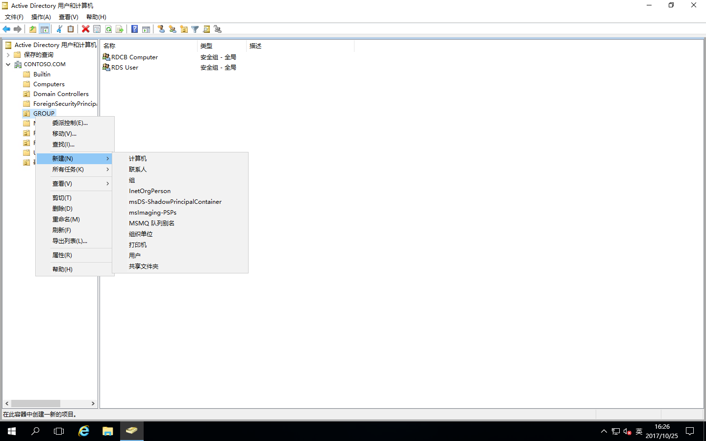Click the Forward arrow toolbar icon
This screenshot has height=441, width=706.
(x=18, y=29)
